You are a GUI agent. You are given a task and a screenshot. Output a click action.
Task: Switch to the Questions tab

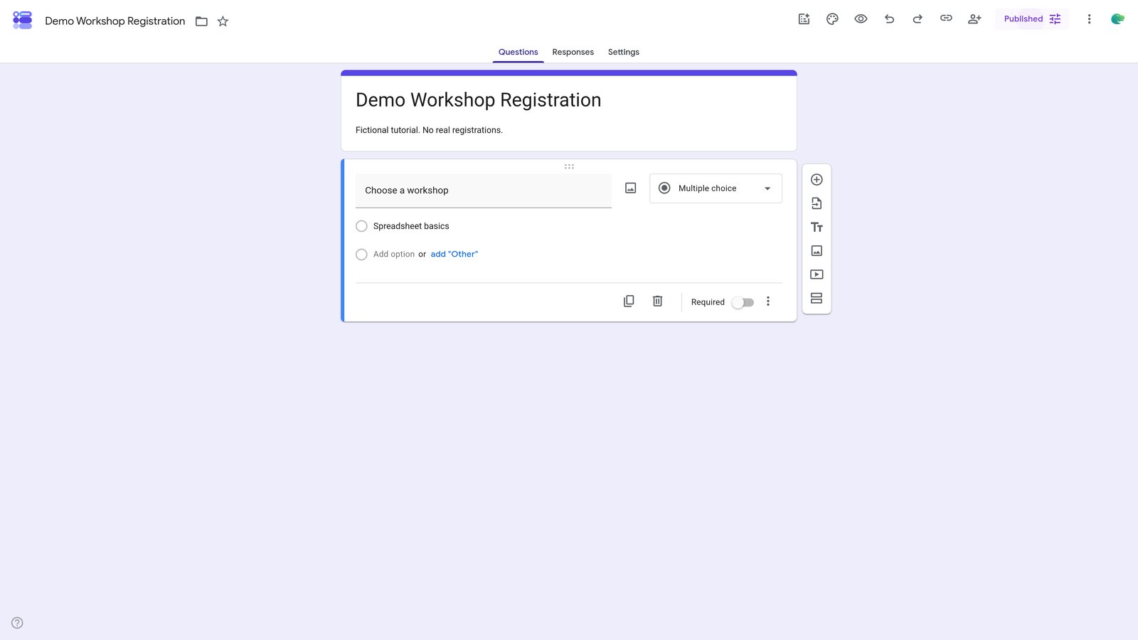pos(518,52)
